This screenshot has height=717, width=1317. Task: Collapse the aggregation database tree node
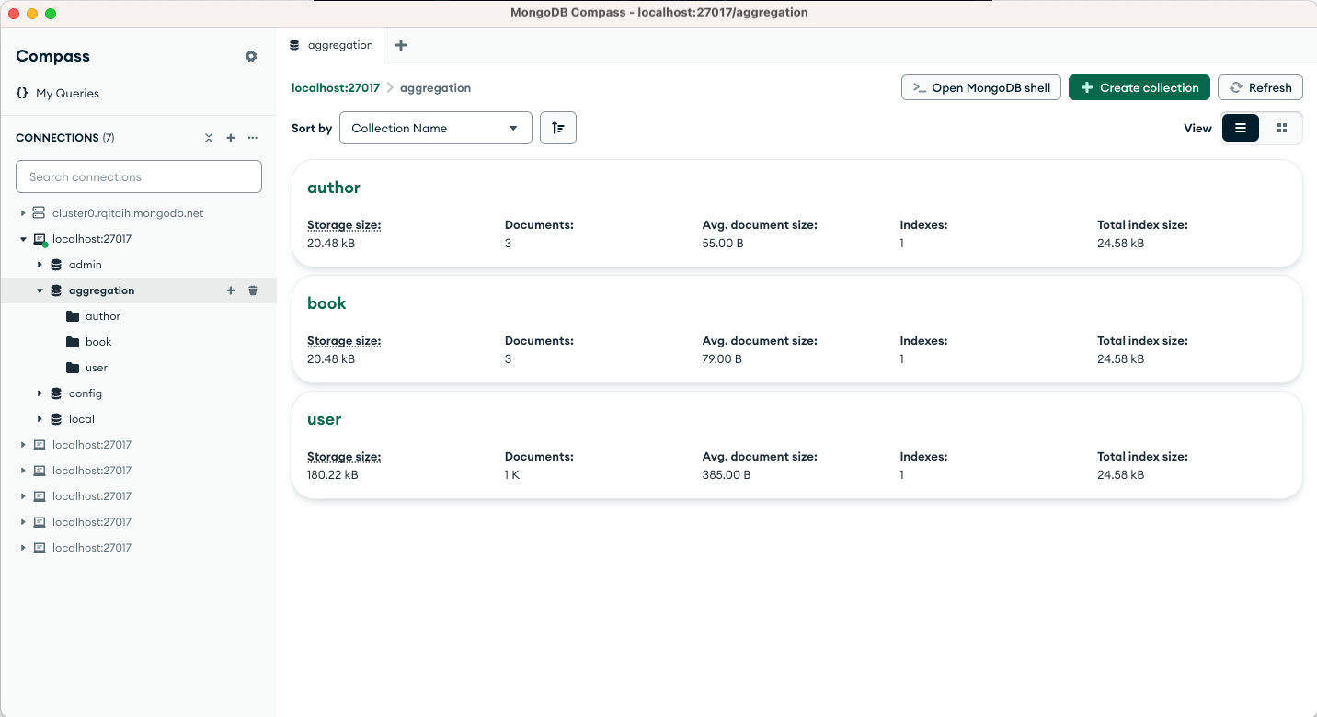click(40, 290)
